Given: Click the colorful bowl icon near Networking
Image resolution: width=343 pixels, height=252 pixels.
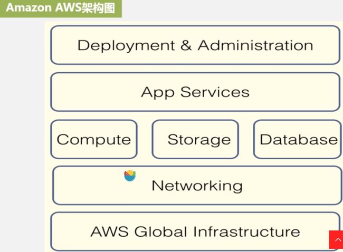Looking at the screenshot, I should click(x=130, y=176).
